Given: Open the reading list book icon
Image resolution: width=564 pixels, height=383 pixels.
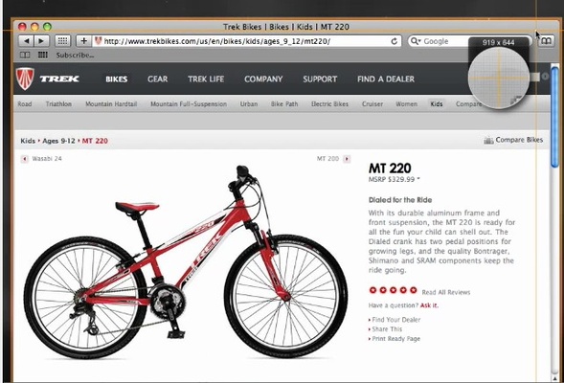Looking at the screenshot, I should pos(546,41).
